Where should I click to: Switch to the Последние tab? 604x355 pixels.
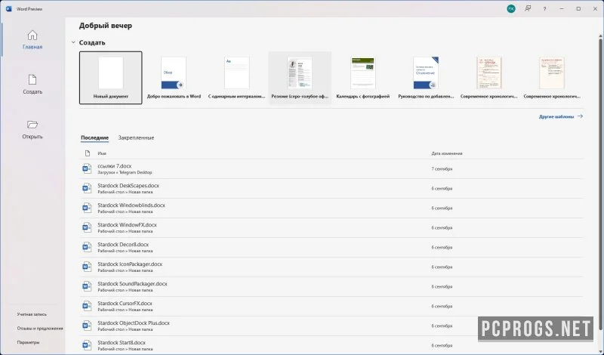coord(95,137)
